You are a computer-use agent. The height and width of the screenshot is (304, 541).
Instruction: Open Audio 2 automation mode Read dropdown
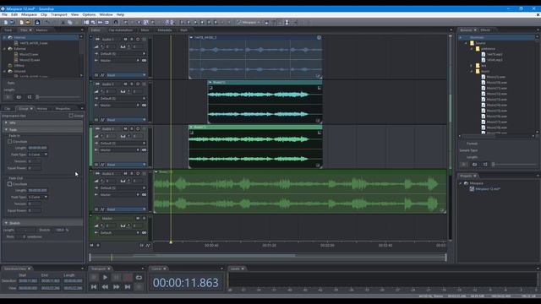(126, 120)
